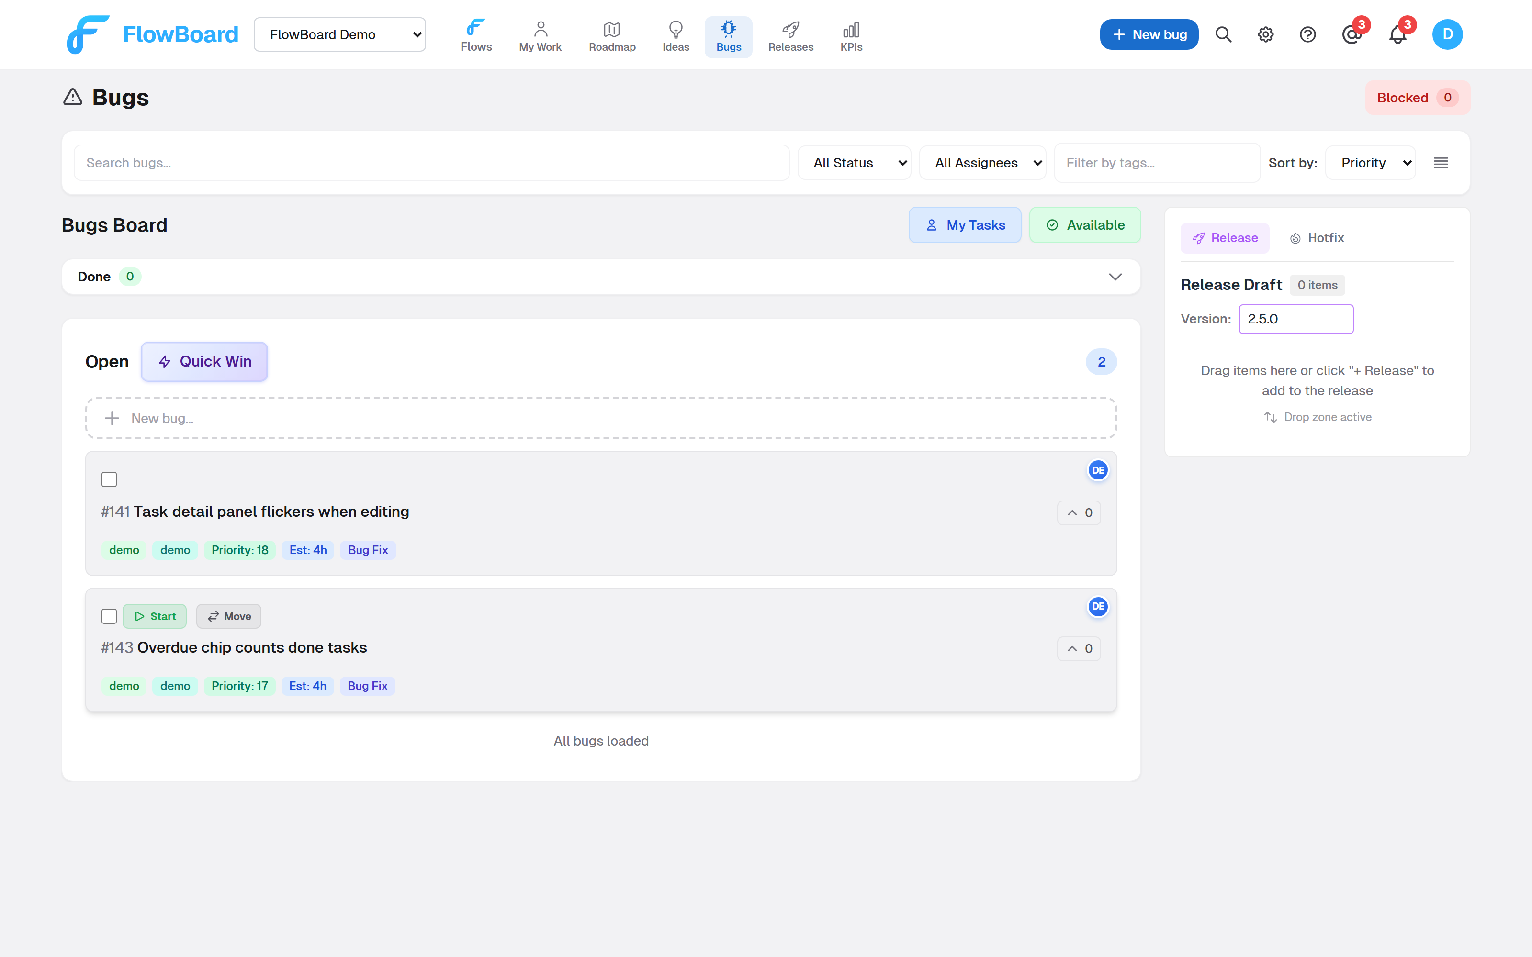
Task: Click the New bug button
Action: [1149, 34]
